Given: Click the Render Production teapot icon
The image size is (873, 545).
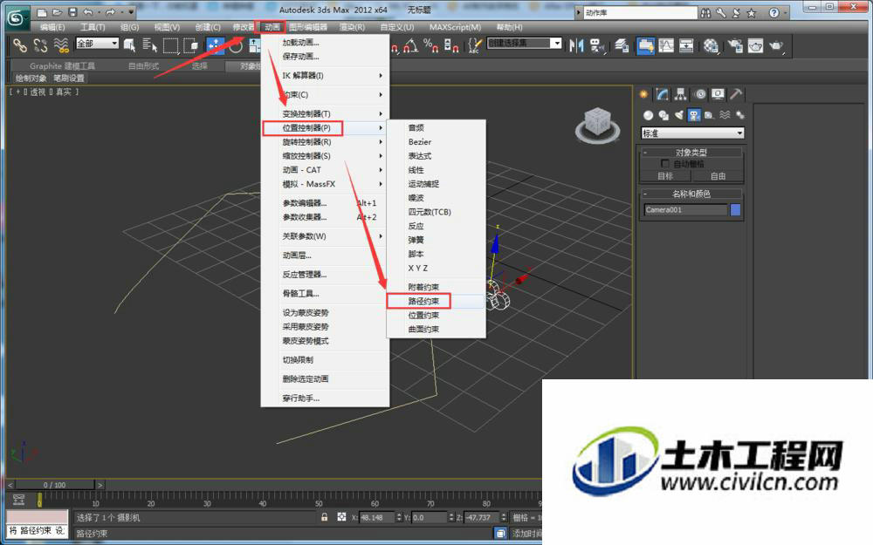Looking at the screenshot, I should [776, 45].
